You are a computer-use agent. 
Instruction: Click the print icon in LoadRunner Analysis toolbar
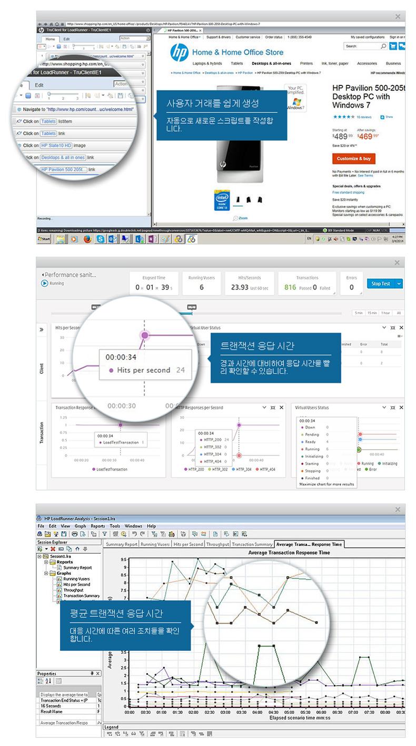(x=74, y=534)
